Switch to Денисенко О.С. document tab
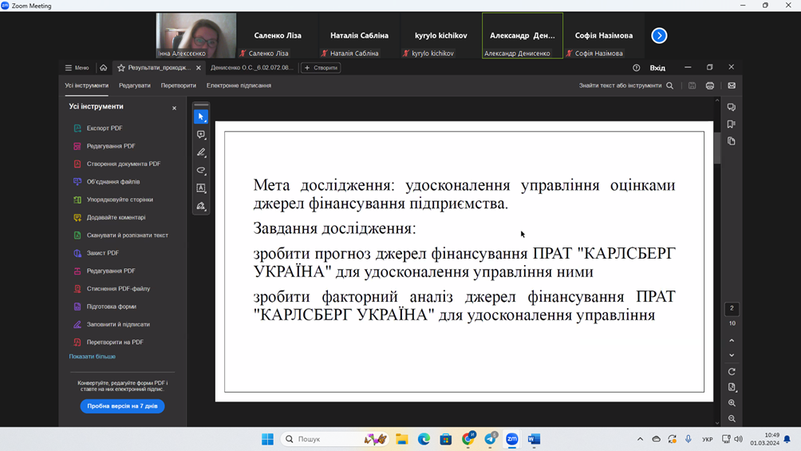Image resolution: width=801 pixels, height=451 pixels. [x=252, y=68]
